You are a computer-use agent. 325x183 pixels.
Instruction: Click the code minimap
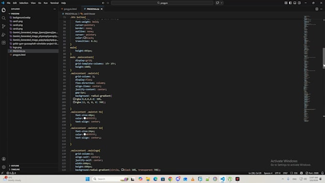click(310, 68)
